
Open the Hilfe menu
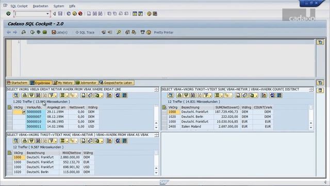click(72, 6)
